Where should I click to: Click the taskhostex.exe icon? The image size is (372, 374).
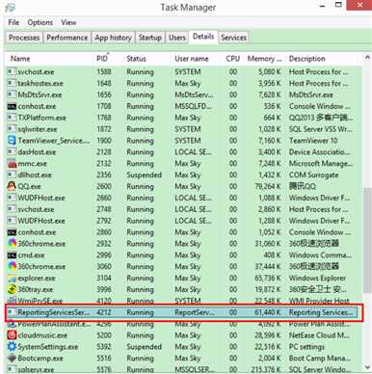[12, 83]
